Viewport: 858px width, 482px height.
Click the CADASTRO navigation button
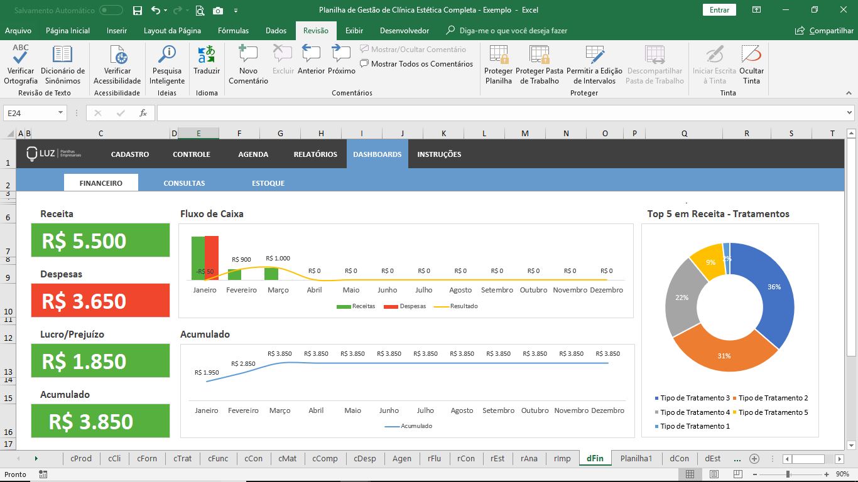click(130, 154)
